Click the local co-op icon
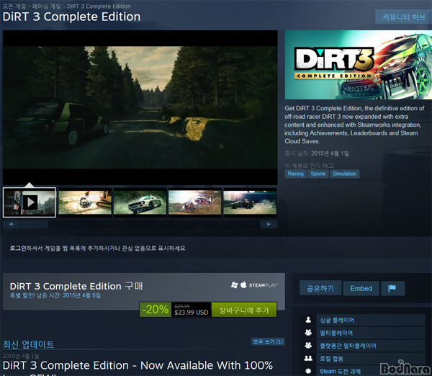The width and height of the screenshot is (432, 376). (x=308, y=358)
